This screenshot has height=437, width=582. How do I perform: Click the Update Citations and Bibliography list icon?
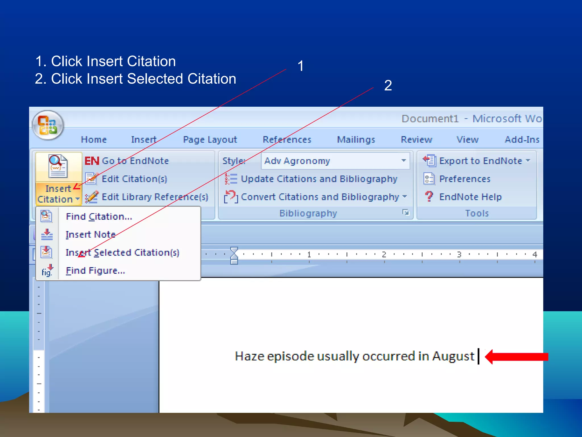[231, 179]
